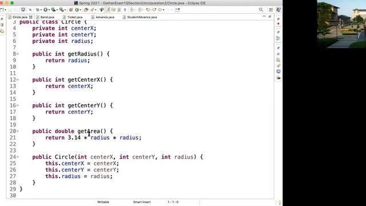The image size is (366, 206).
Task: Select the Java perspective icon
Action: [x=279, y=10]
